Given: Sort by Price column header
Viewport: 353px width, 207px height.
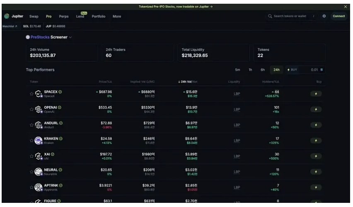Looking at the screenshot, I should pyautogui.click(x=105, y=82).
